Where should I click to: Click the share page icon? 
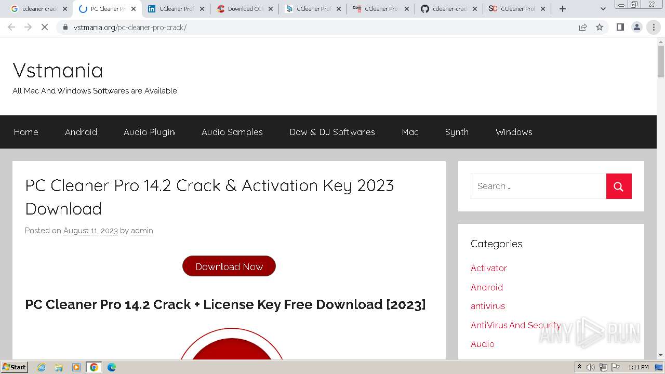coord(583,27)
